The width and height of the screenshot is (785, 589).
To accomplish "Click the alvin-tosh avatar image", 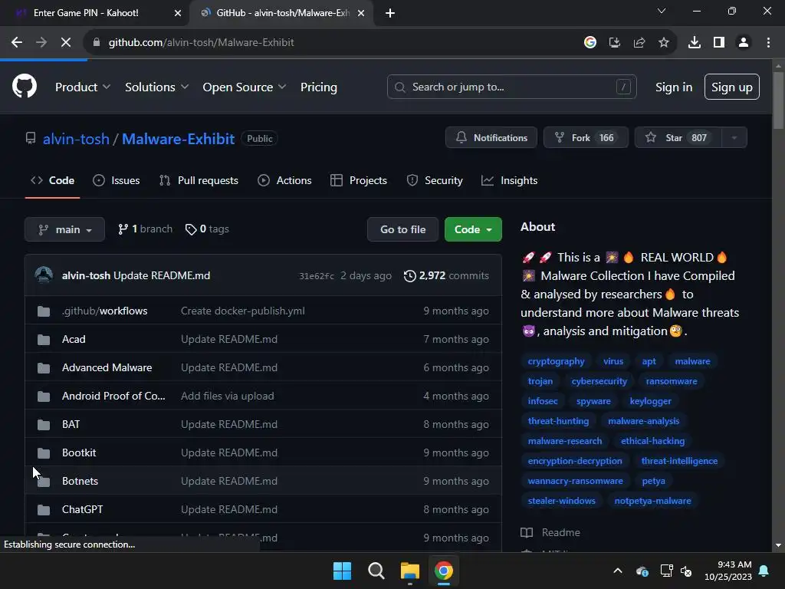I will point(44,275).
